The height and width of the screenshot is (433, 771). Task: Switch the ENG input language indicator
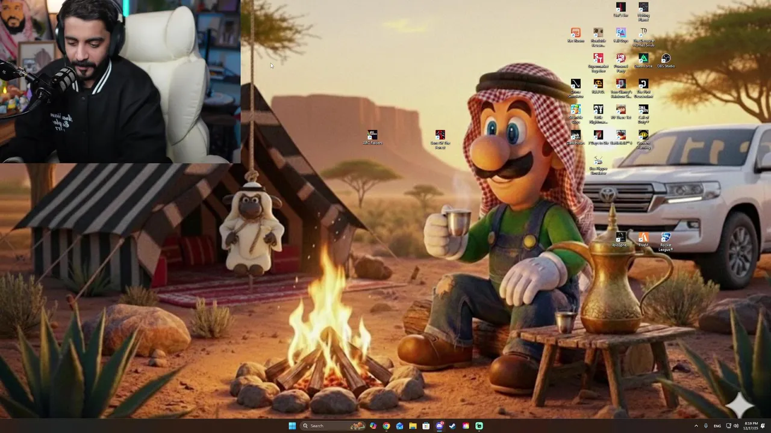click(717, 426)
